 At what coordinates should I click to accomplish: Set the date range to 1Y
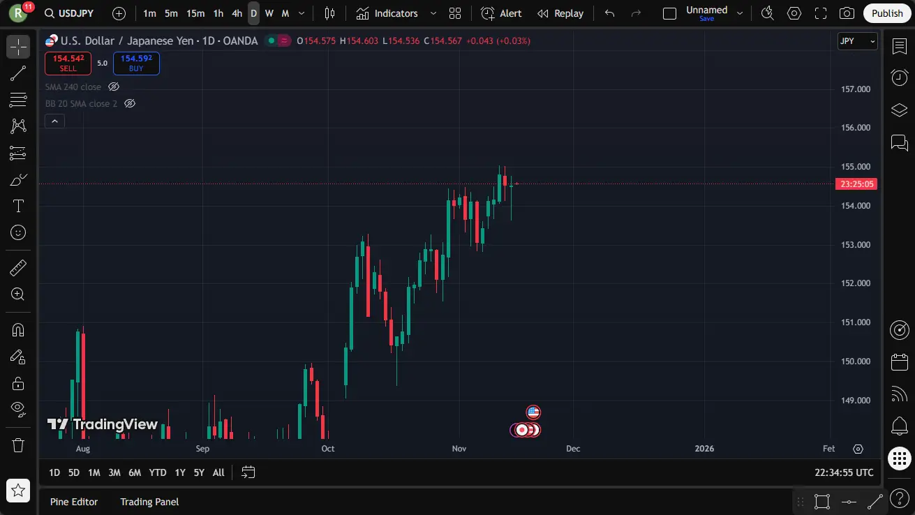coord(180,472)
